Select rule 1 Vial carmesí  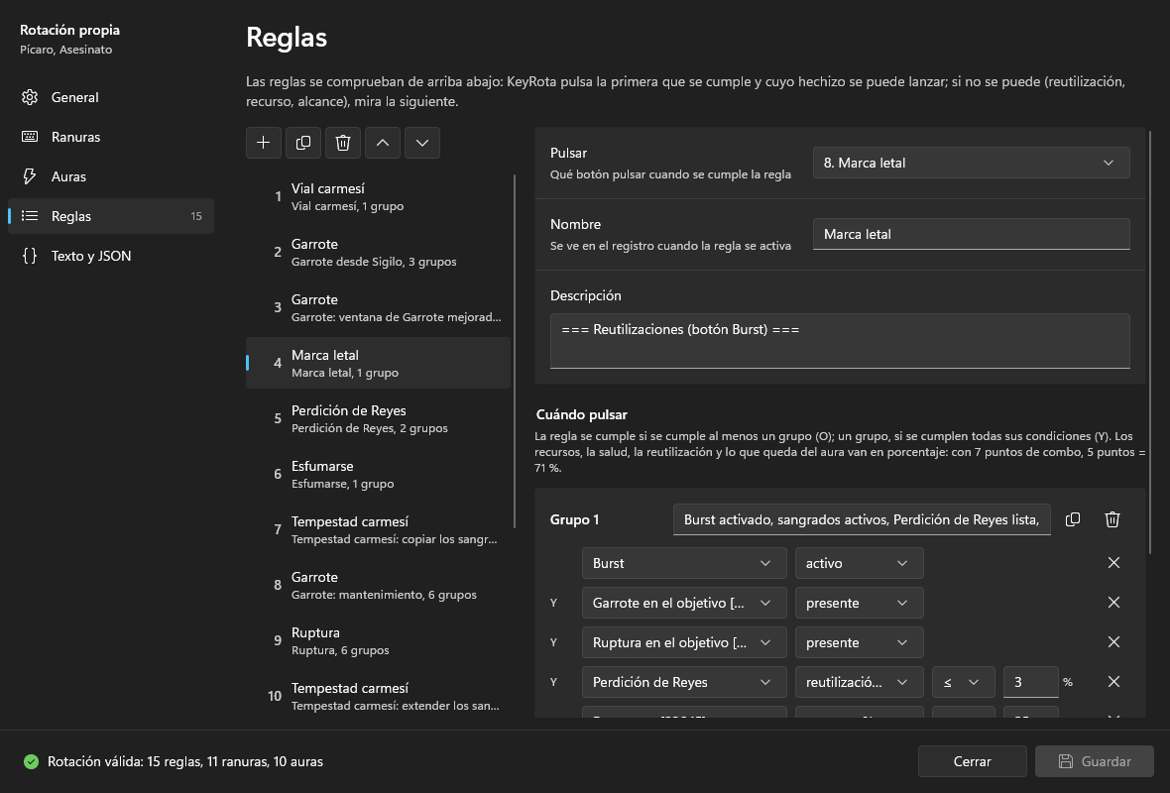click(x=379, y=196)
